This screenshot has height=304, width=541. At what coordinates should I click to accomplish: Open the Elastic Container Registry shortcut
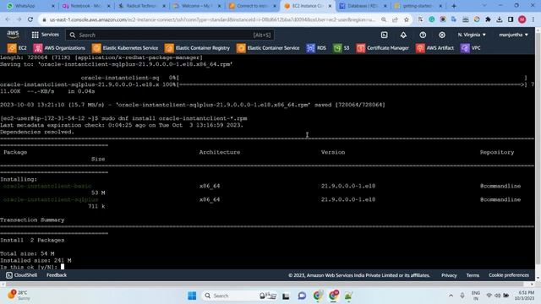tap(197, 48)
